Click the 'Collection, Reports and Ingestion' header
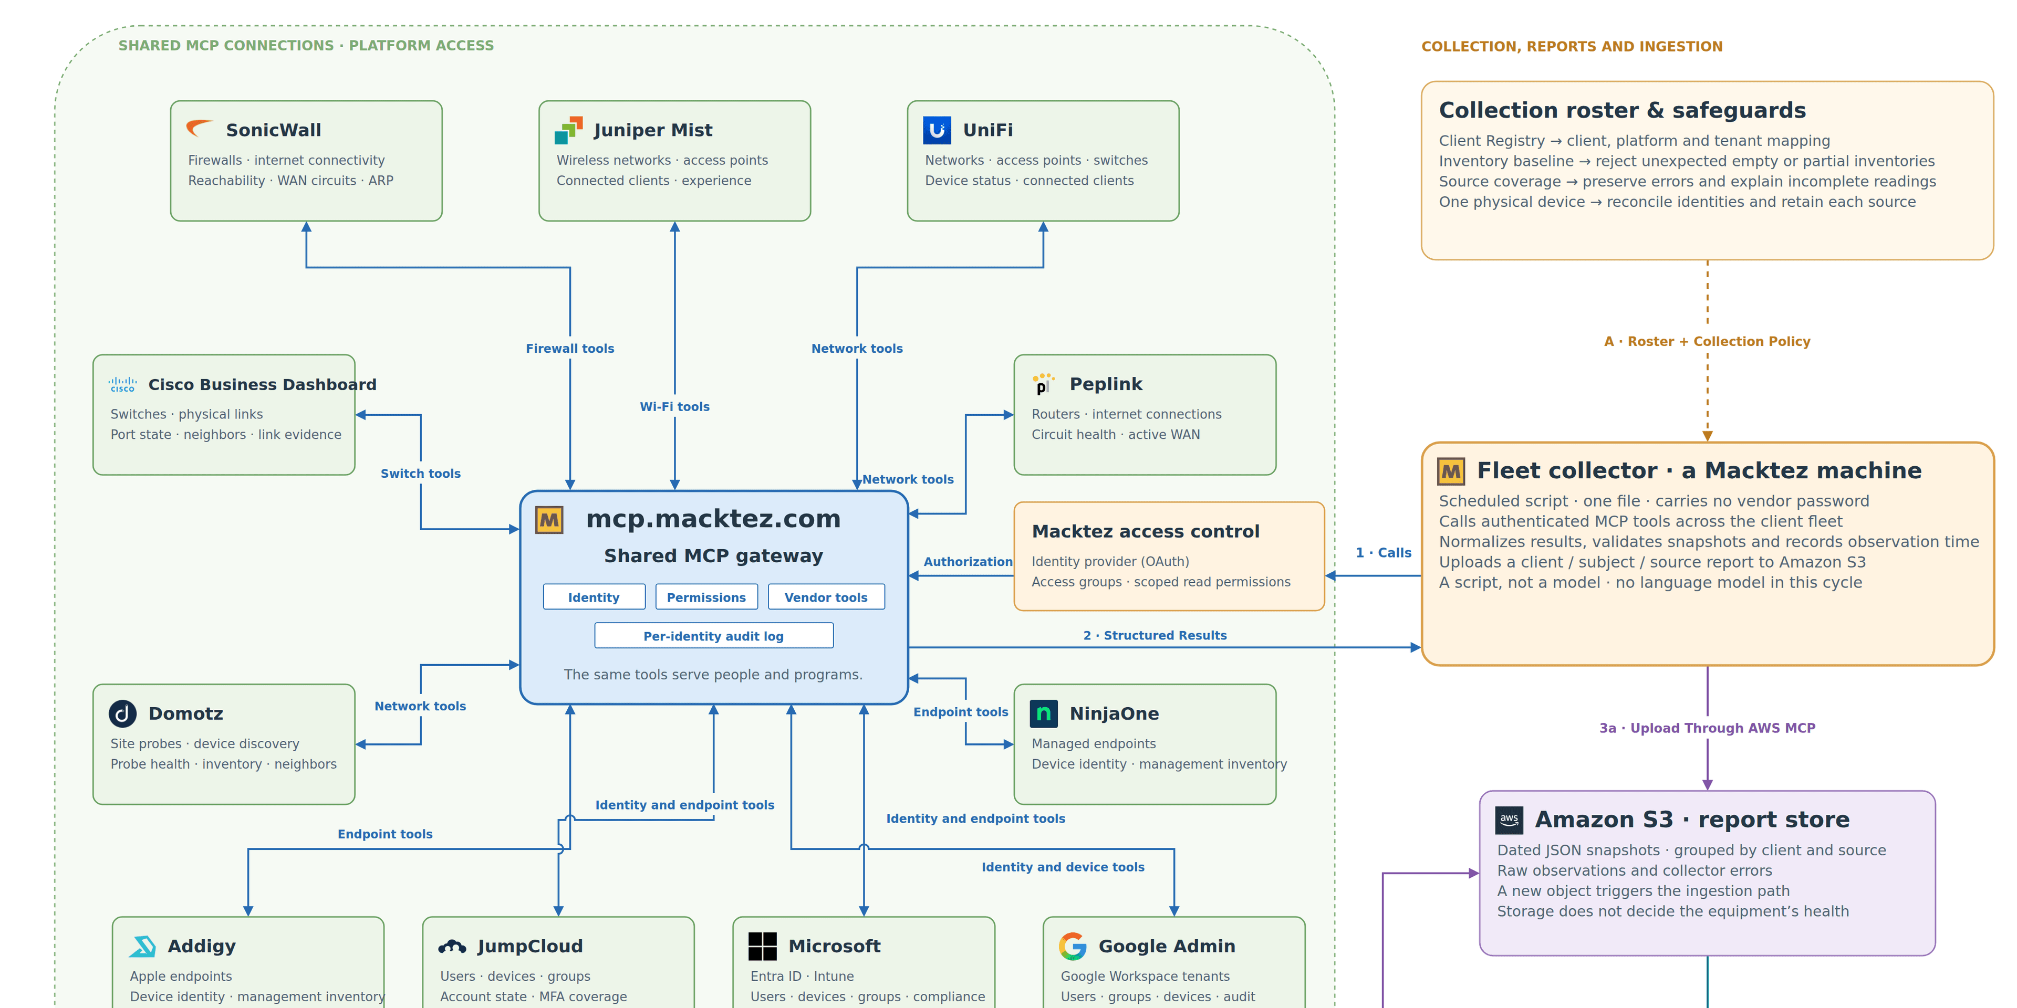This screenshot has height=1008, width=2017. tap(1572, 46)
